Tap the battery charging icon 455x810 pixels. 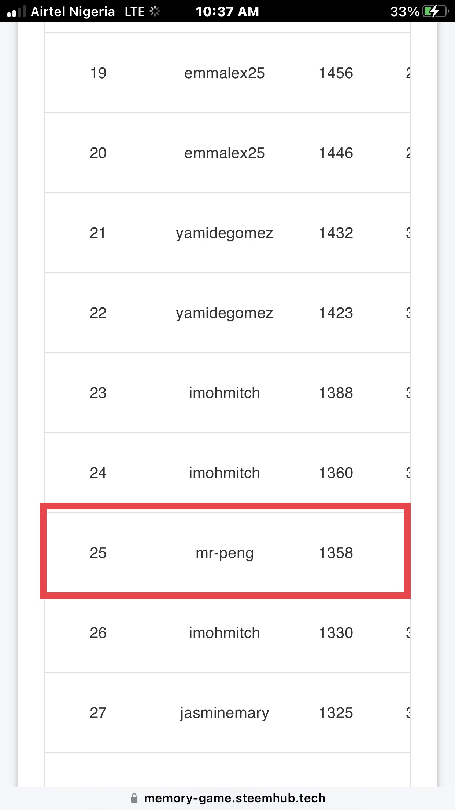(435, 12)
